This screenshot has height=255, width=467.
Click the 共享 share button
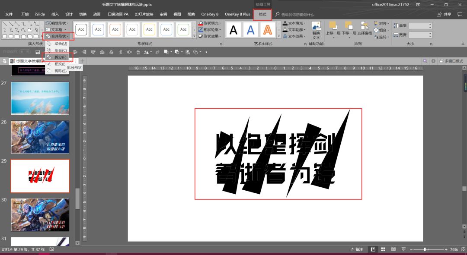tap(444, 14)
